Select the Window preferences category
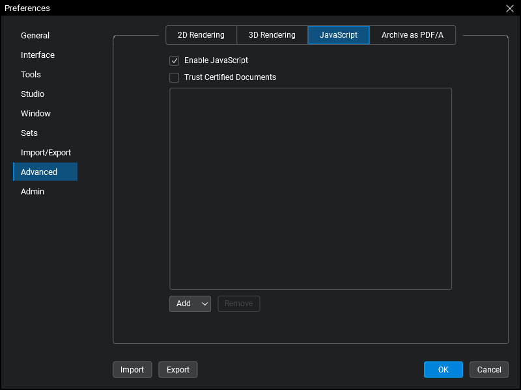The height and width of the screenshot is (390, 521). point(36,114)
